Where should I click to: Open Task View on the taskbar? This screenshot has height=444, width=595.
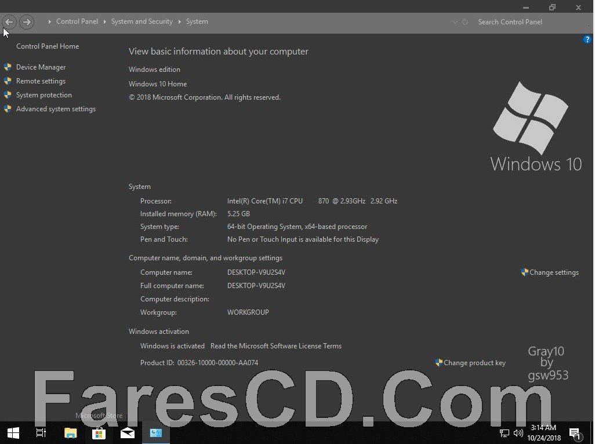[x=41, y=432]
